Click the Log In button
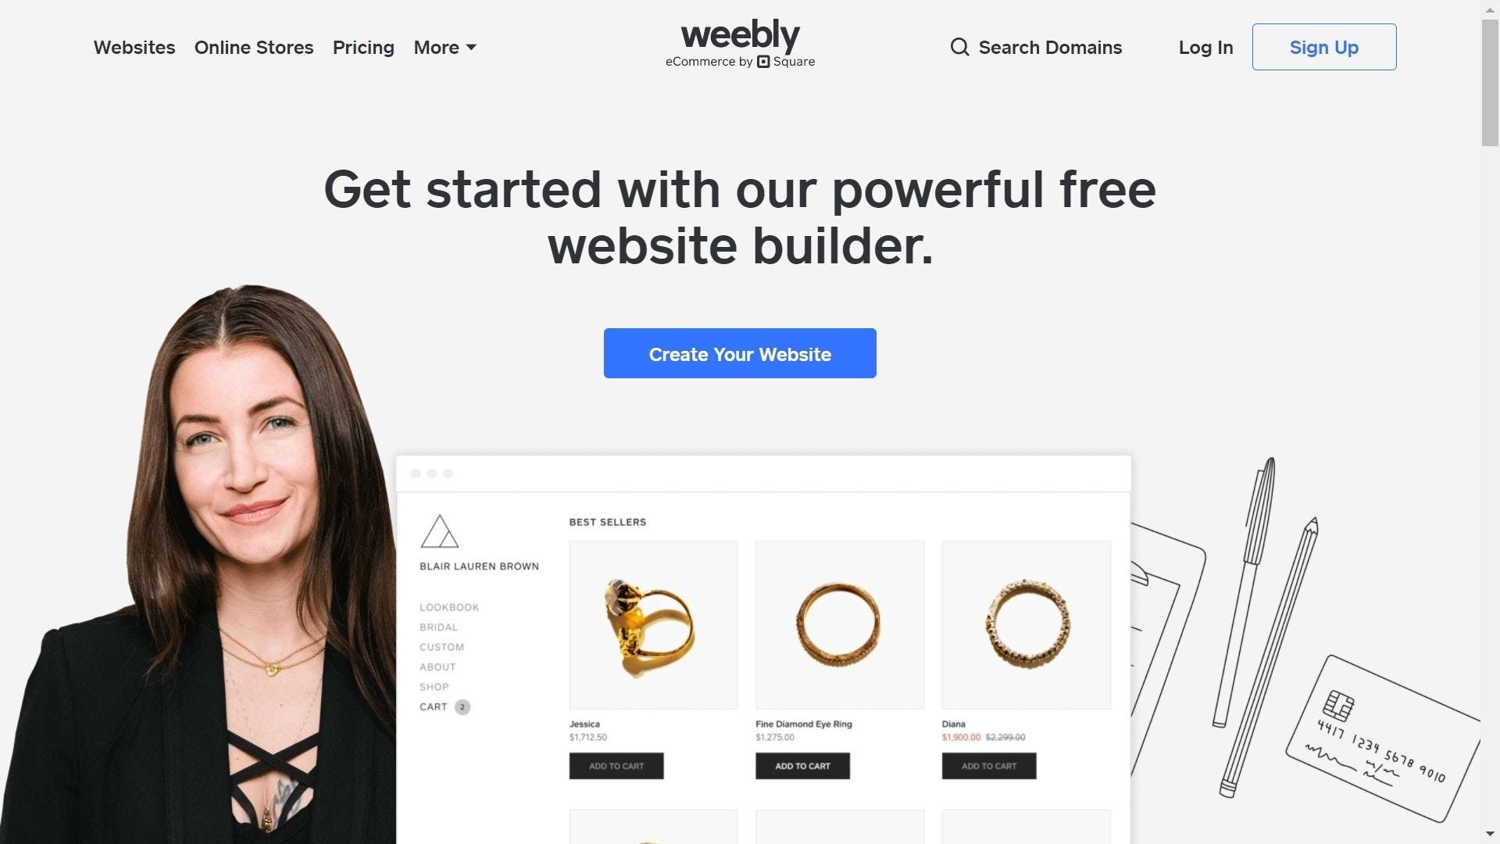 tap(1205, 46)
